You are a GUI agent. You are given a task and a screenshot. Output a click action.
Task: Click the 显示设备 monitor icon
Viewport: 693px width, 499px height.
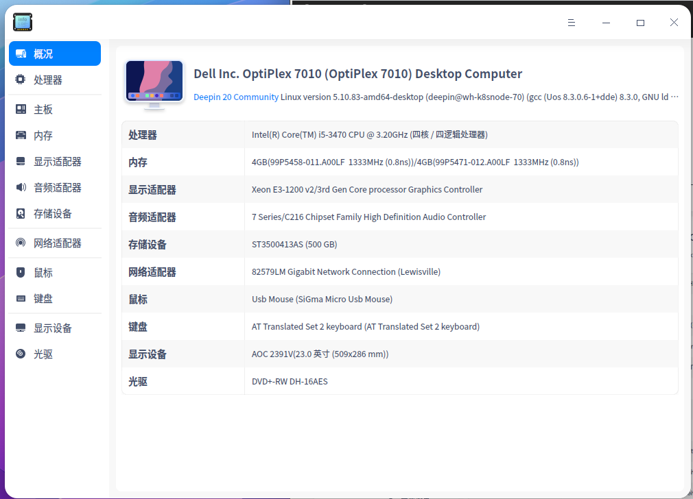click(x=21, y=328)
